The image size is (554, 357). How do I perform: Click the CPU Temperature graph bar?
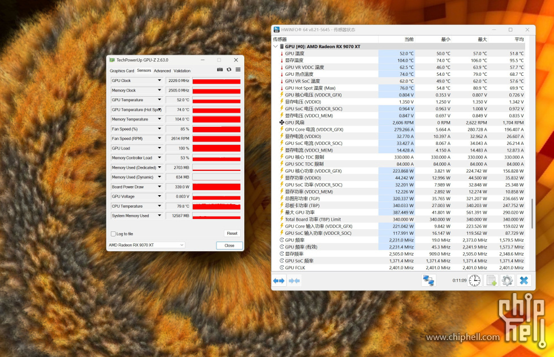coord(217,206)
